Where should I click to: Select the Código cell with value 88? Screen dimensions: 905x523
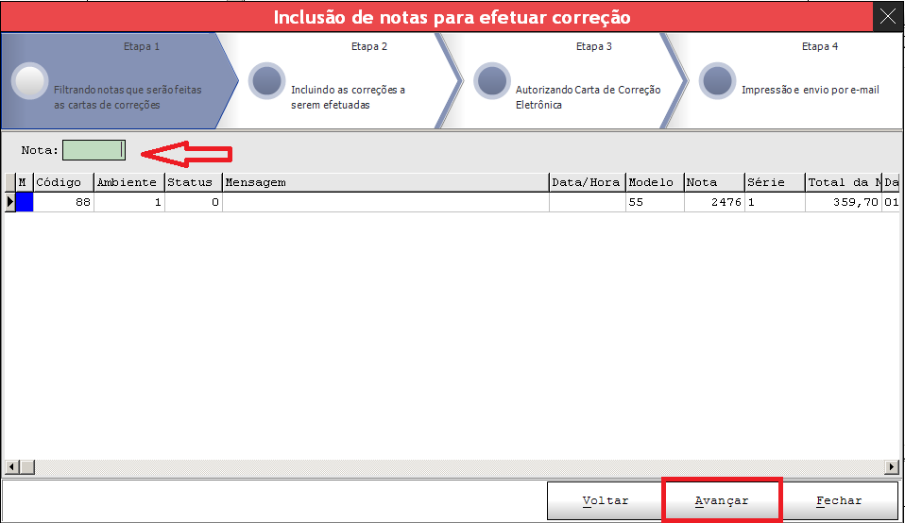tap(63, 202)
